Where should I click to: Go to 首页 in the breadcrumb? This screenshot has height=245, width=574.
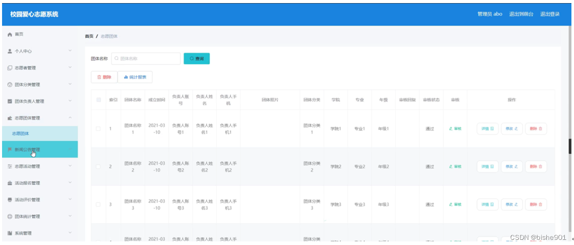pos(89,36)
